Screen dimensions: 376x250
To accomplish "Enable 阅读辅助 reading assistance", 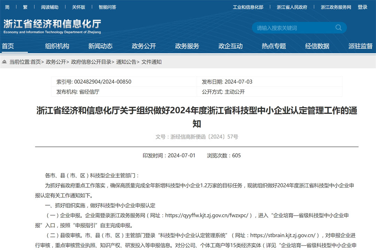I will pyautogui.click(x=49, y=7).
